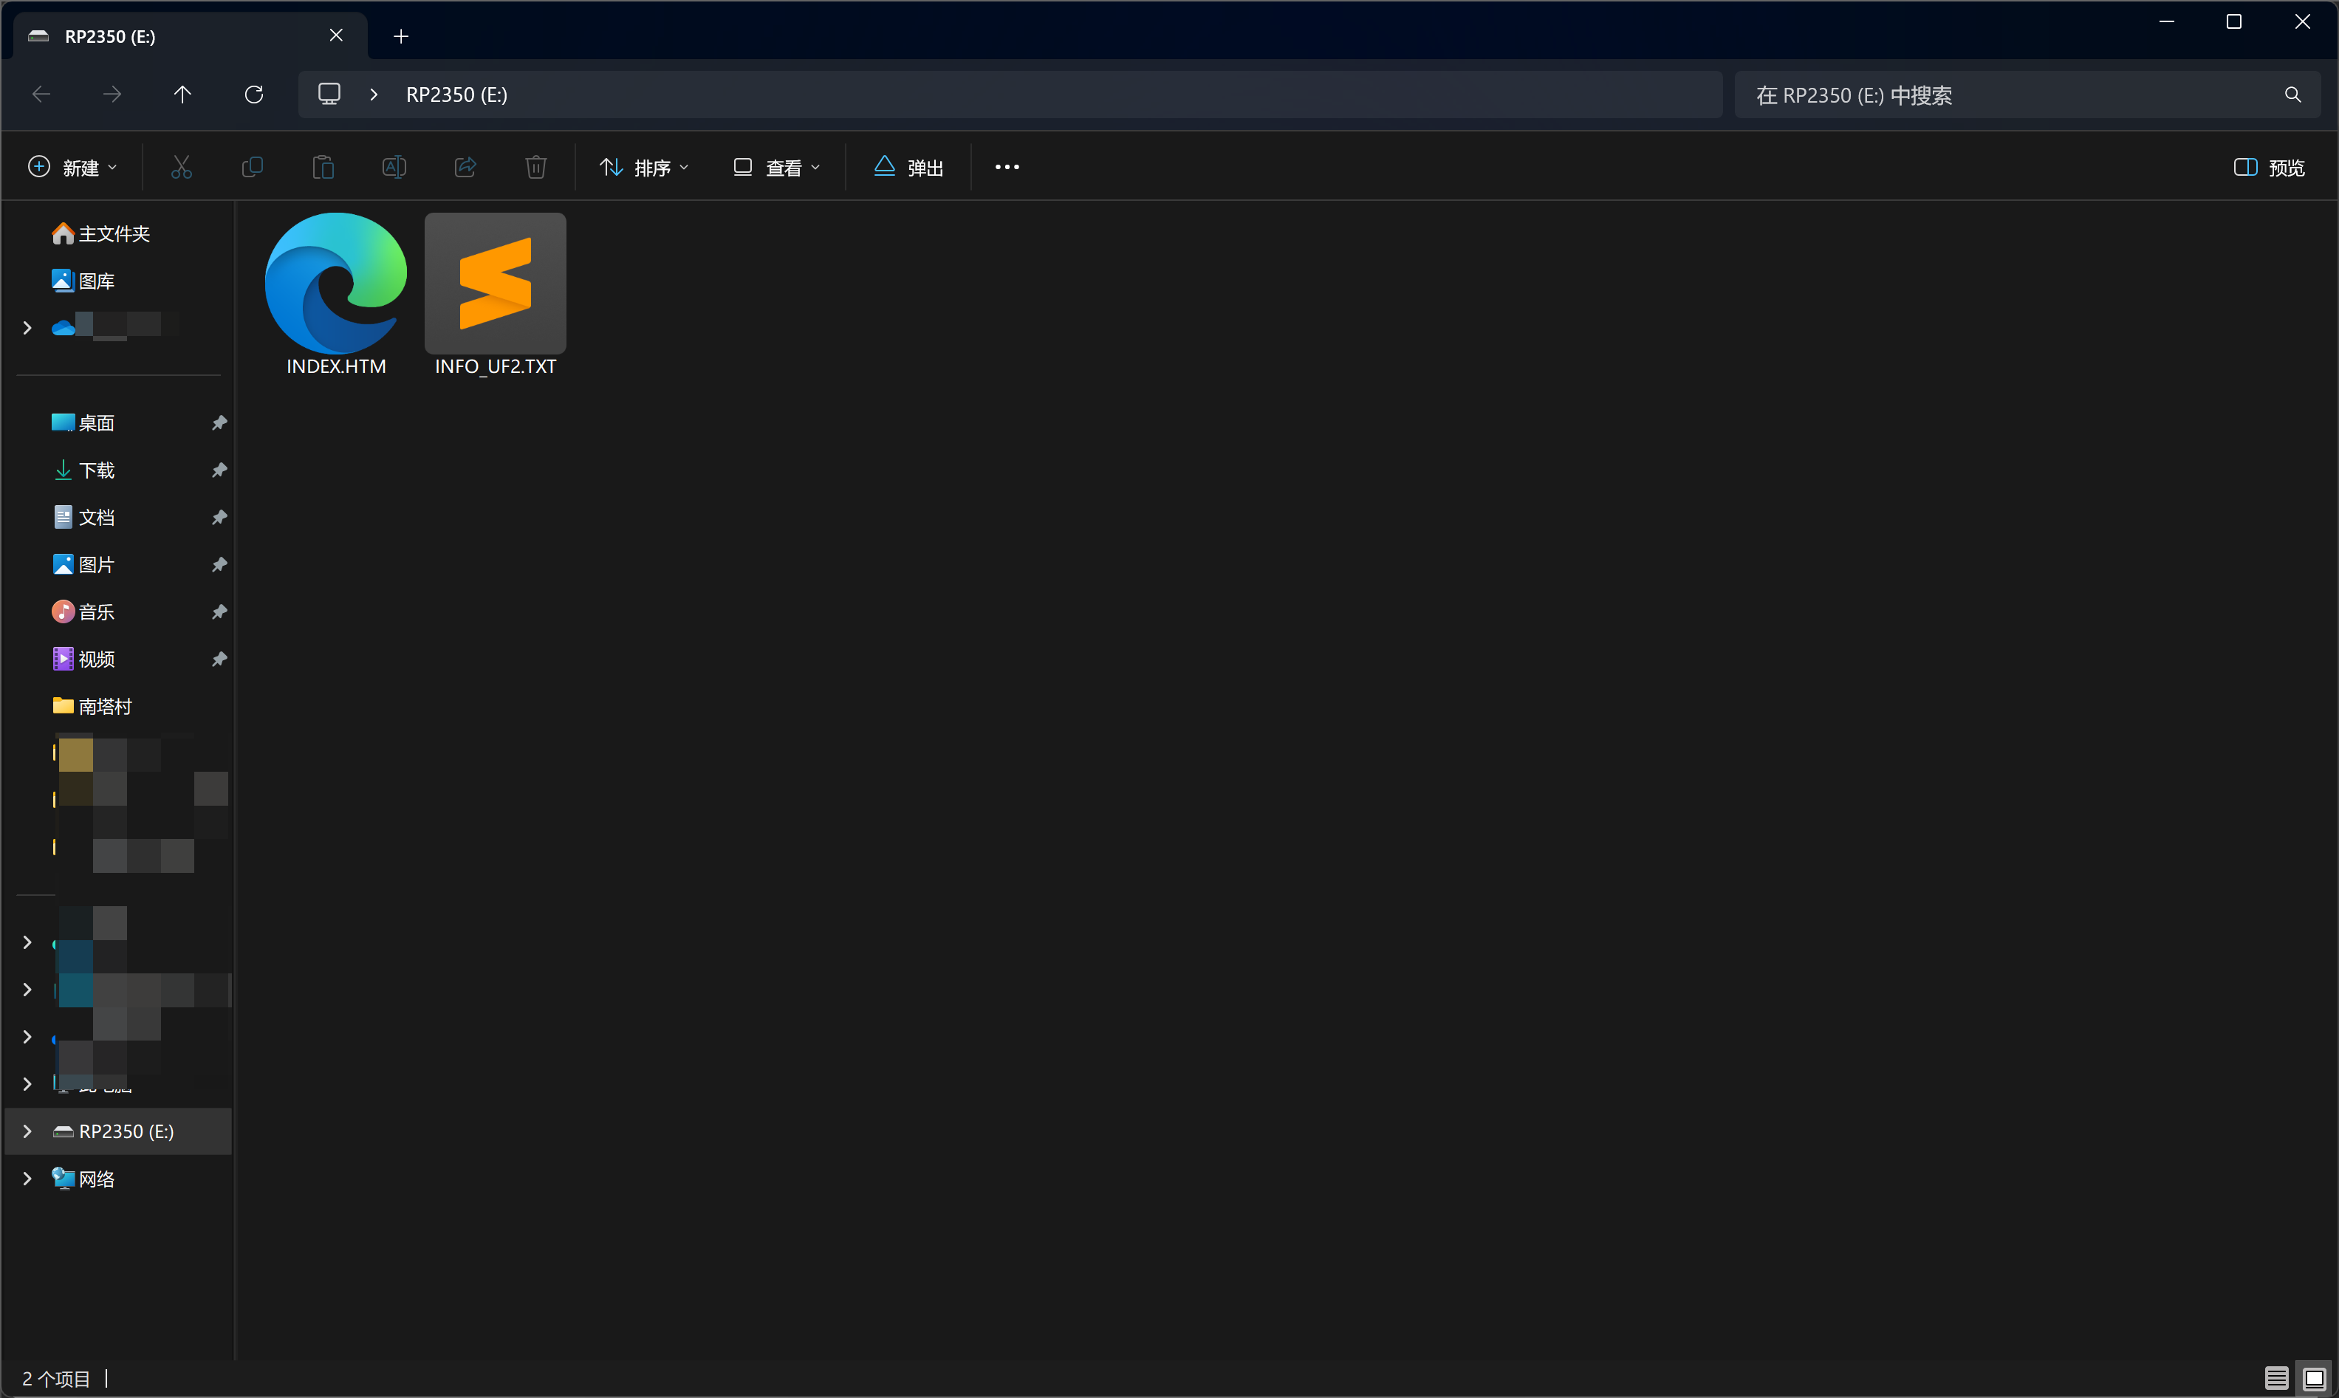Switch to large icons view in status bar

2314,1378
